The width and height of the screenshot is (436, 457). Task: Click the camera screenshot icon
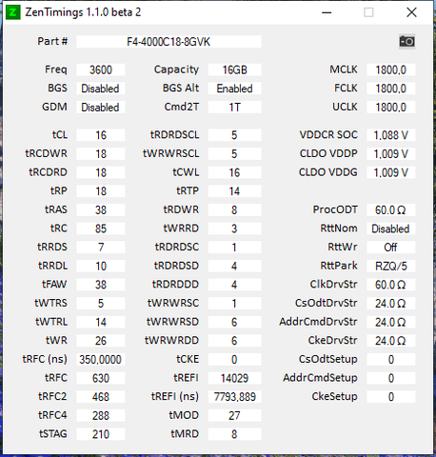point(406,42)
